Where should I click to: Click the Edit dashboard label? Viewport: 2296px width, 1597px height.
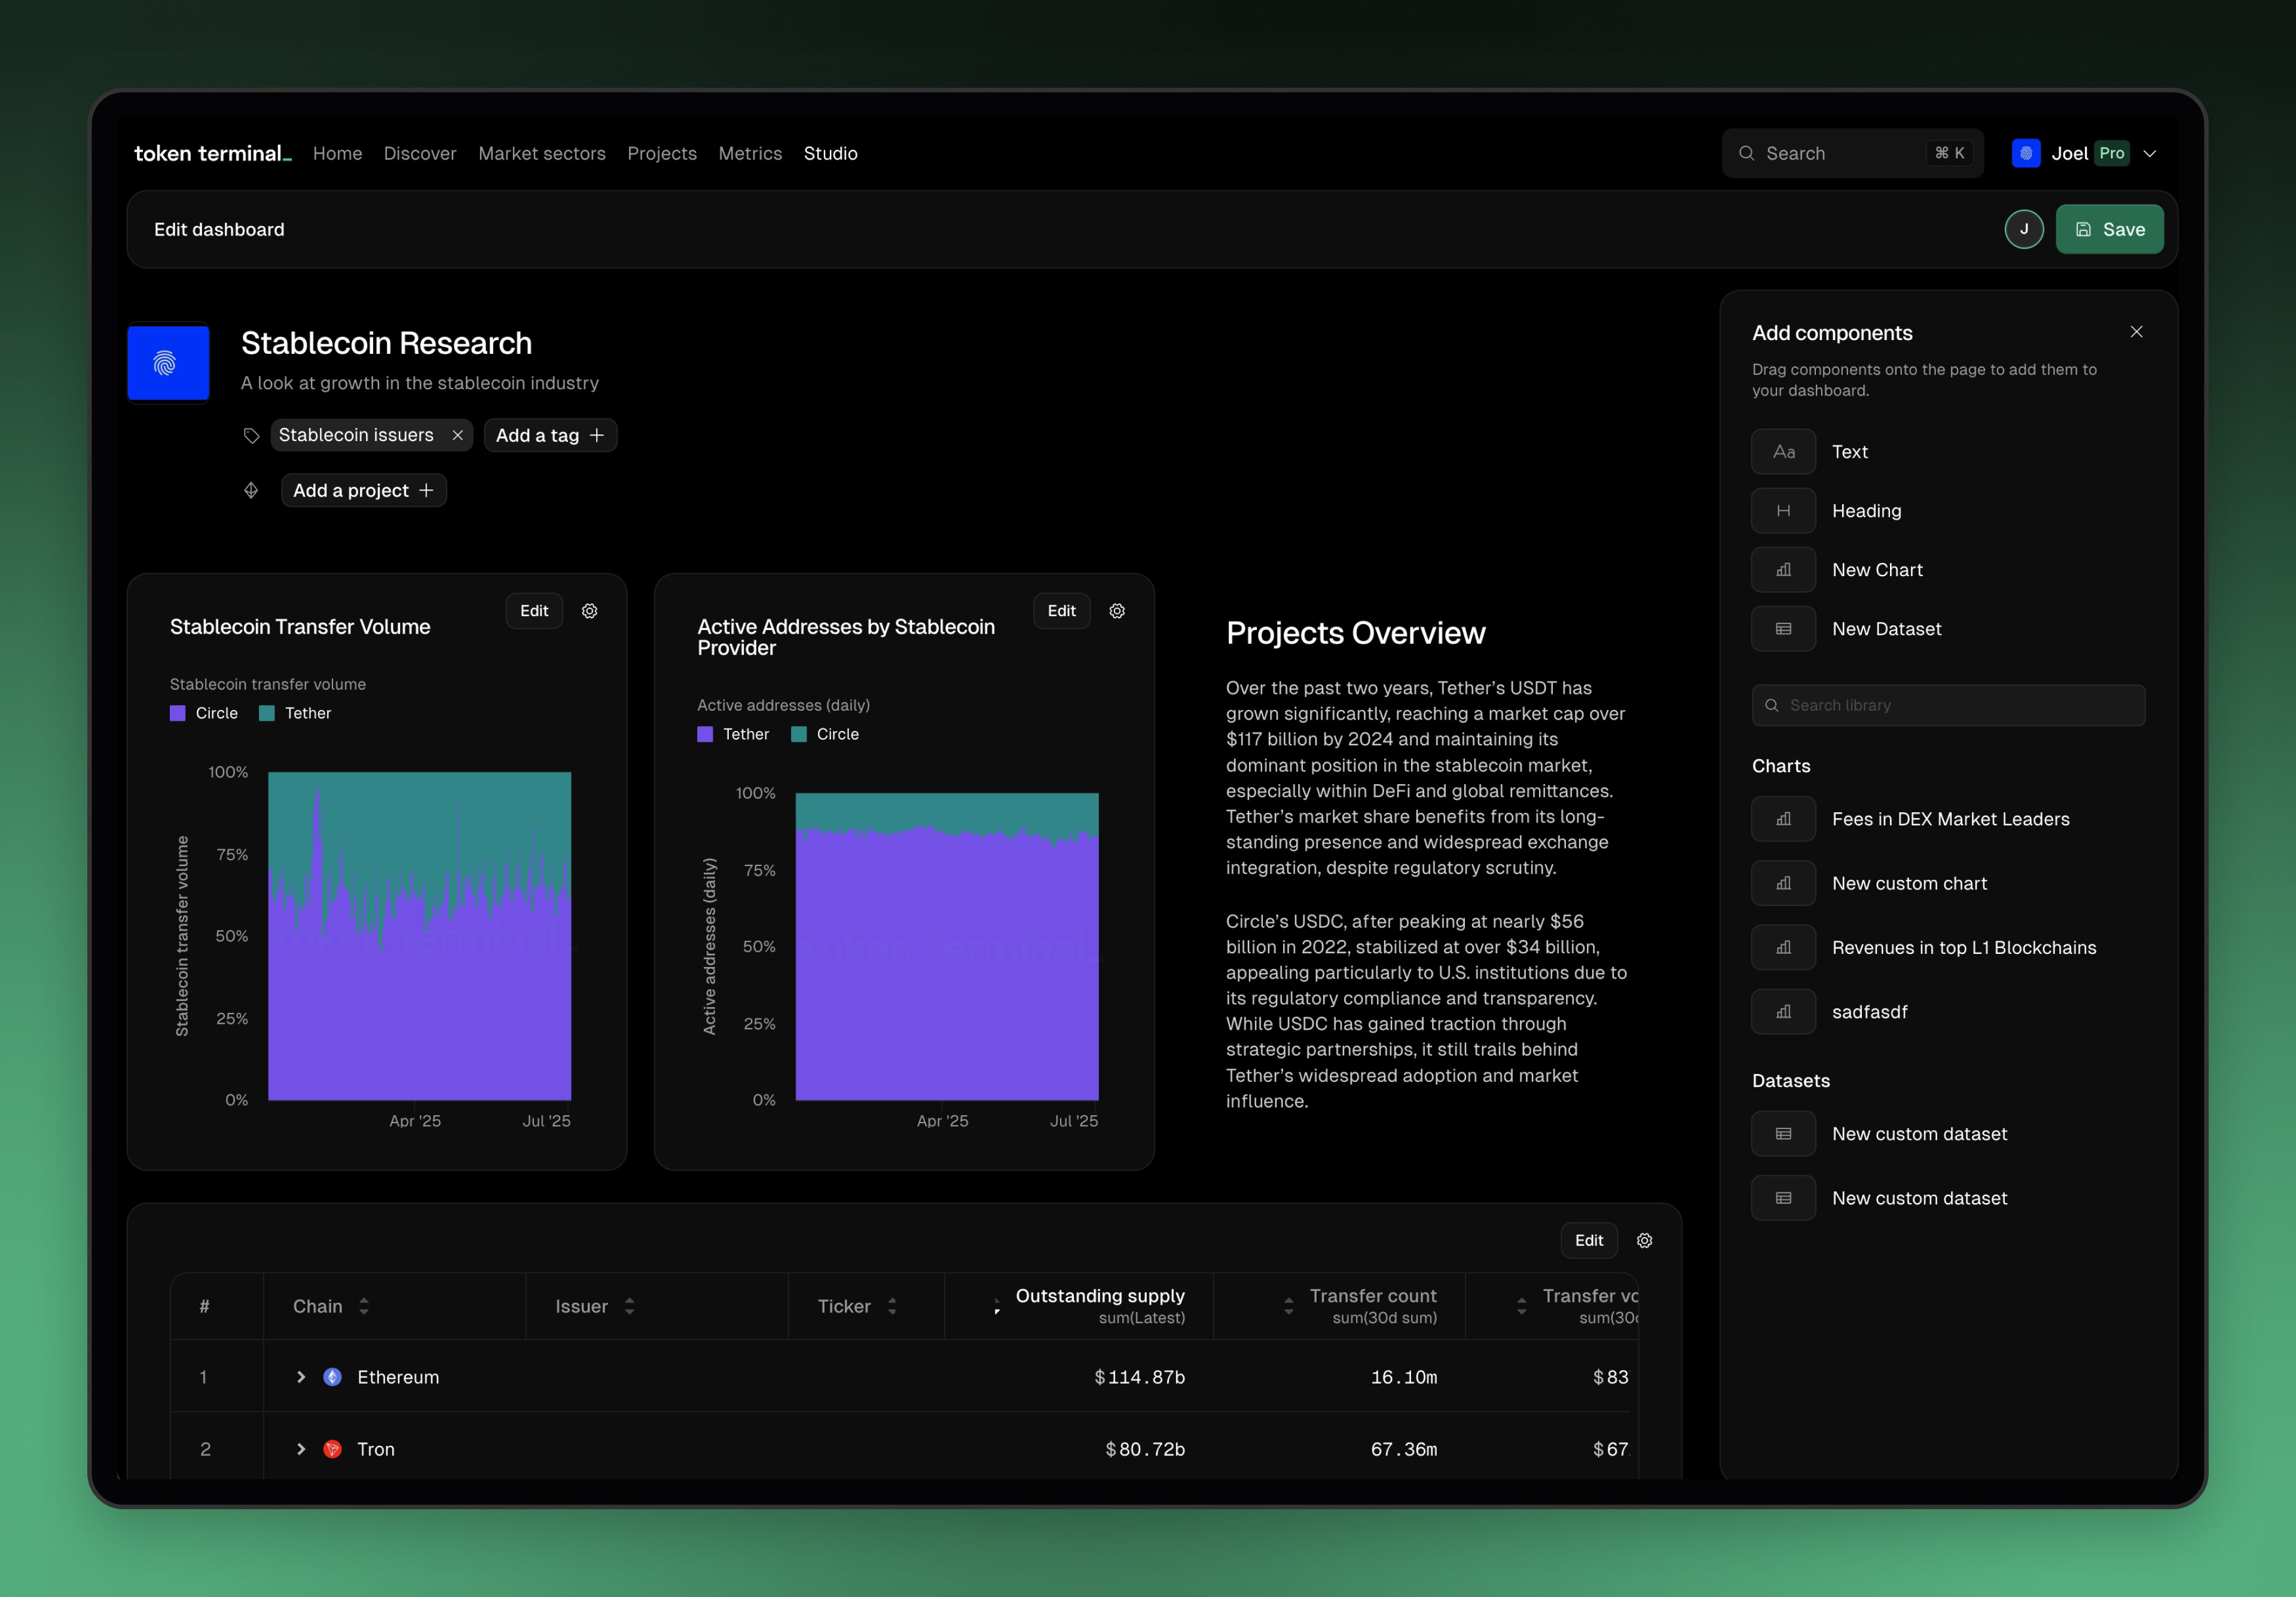pos(219,229)
